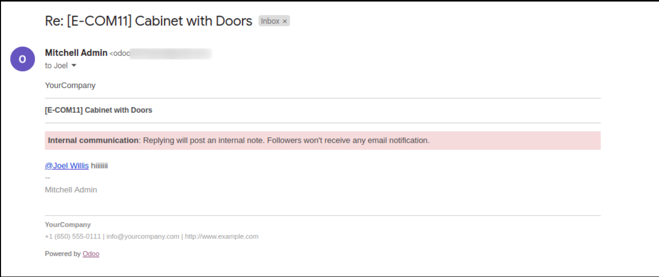Screen dimensions: 659x277
Task: Click the pink Internal communication banner
Action: tap(323, 140)
